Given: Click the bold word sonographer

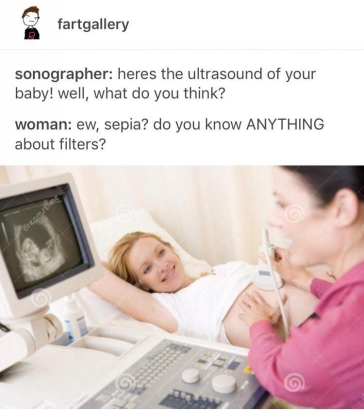Looking at the screenshot, I should click(64, 74).
